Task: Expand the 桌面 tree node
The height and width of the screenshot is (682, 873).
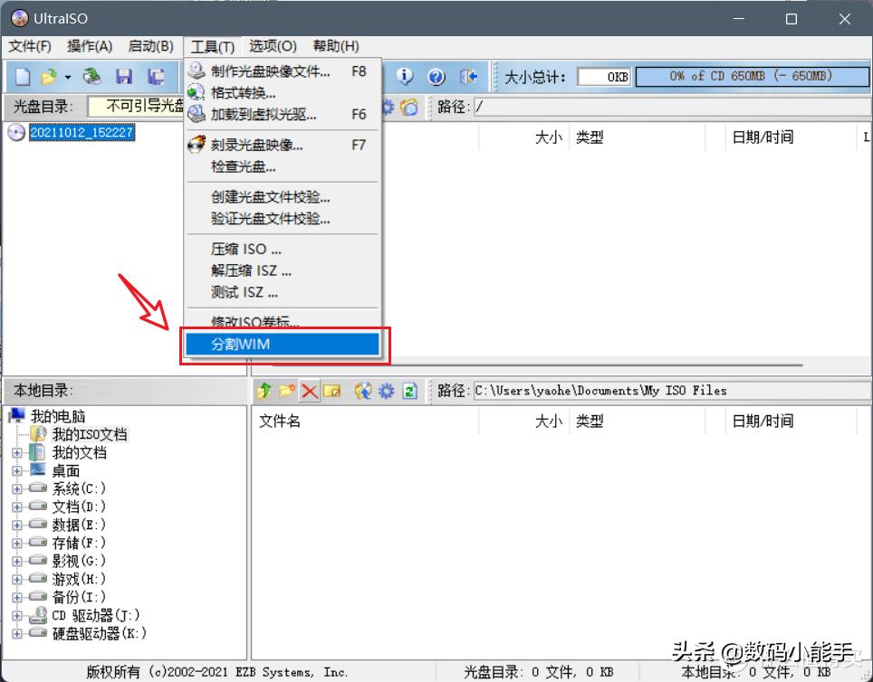Action: (16, 470)
